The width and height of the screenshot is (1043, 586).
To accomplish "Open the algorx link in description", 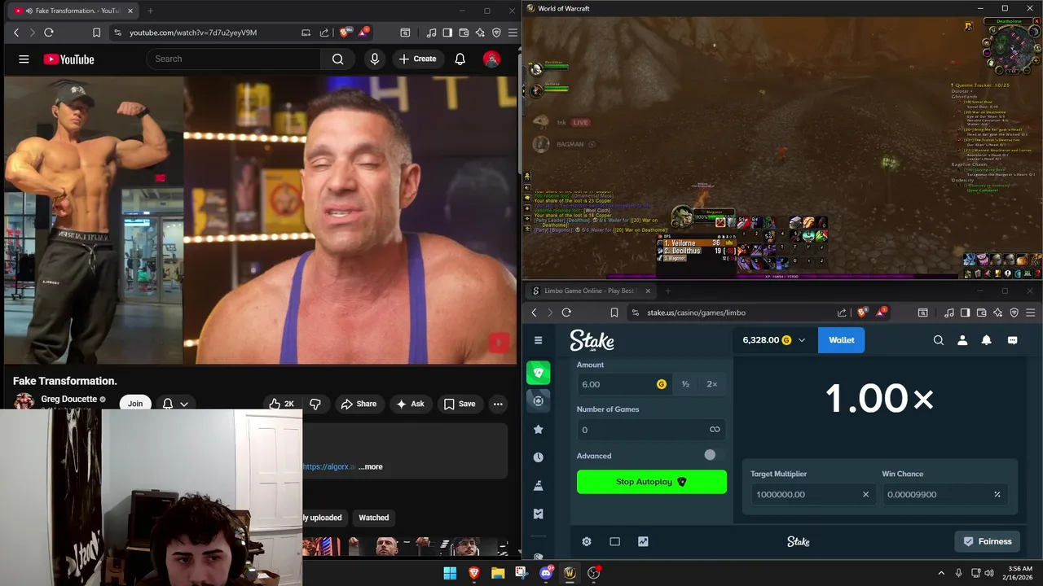I will coord(329,466).
